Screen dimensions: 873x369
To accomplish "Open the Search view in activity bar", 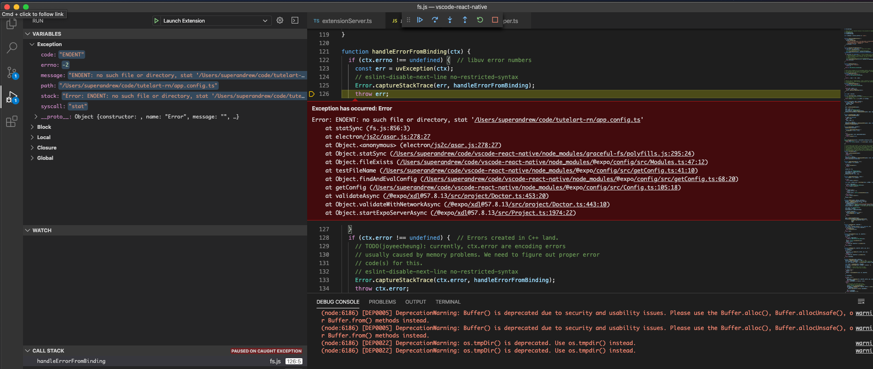I will pyautogui.click(x=12, y=47).
